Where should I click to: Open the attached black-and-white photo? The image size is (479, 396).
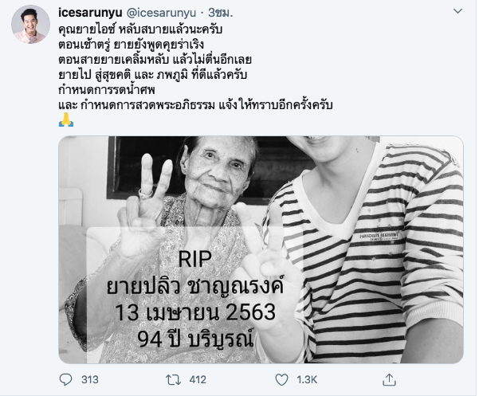click(x=261, y=249)
